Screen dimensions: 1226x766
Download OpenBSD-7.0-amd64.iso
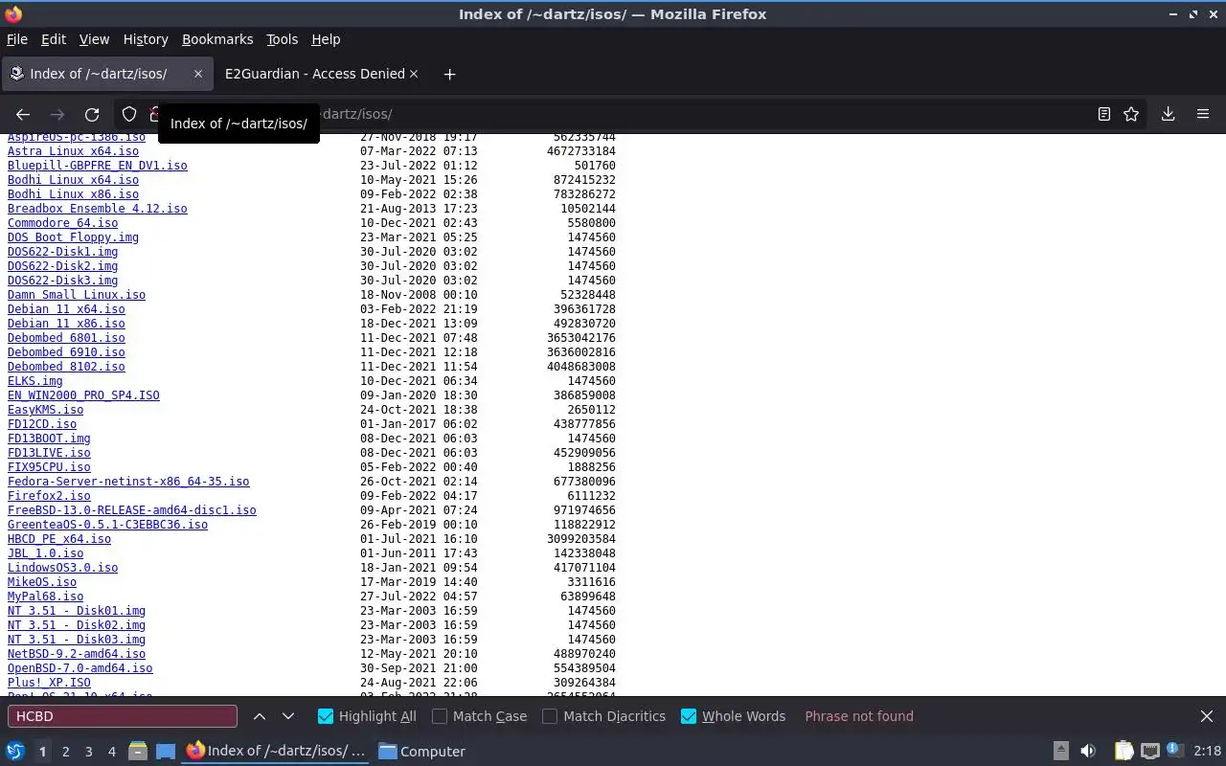[x=80, y=668]
